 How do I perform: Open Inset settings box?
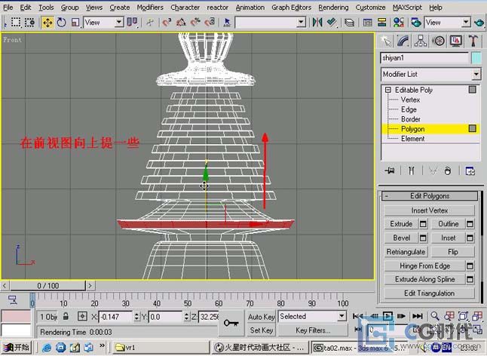[470, 238]
